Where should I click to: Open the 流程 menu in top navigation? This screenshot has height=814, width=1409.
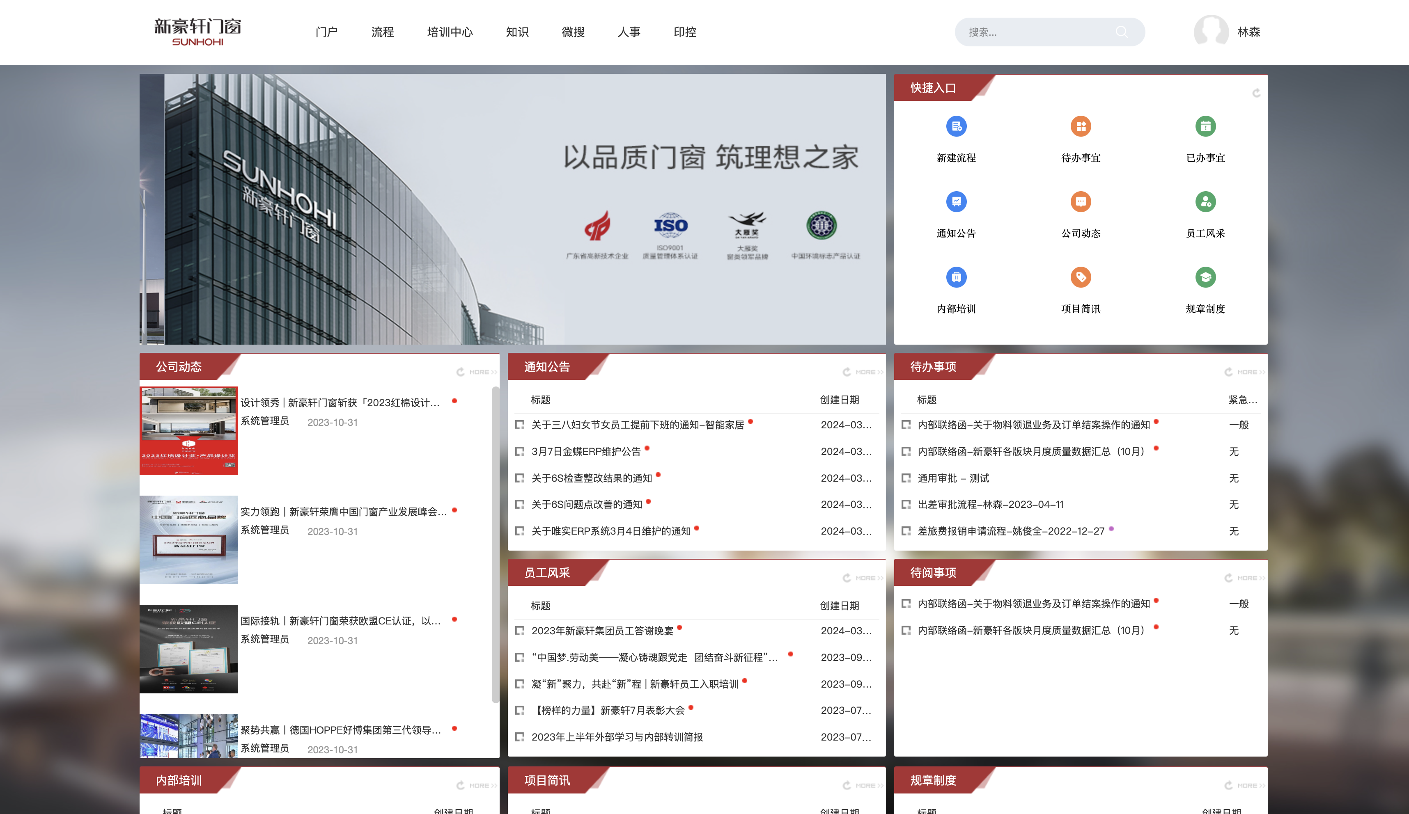click(x=383, y=32)
